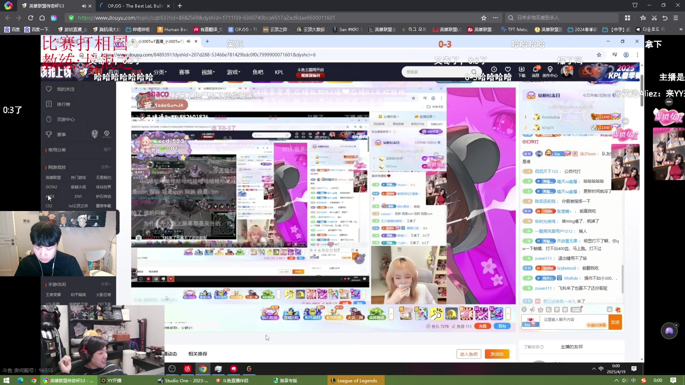Open the 哔哩哔哩 bookmark
Screen dimensions: 685x385
[138, 30]
